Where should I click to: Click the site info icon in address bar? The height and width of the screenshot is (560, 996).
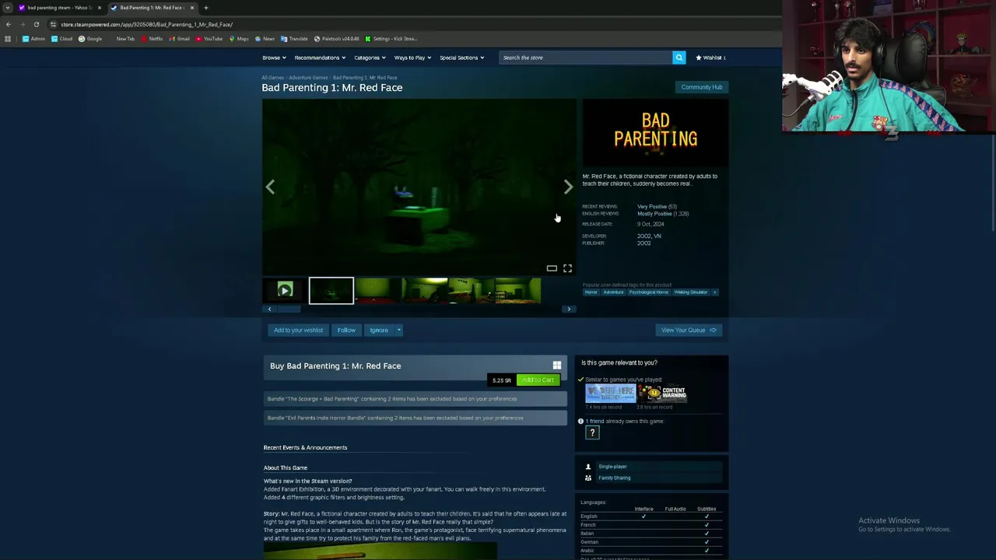pos(53,24)
